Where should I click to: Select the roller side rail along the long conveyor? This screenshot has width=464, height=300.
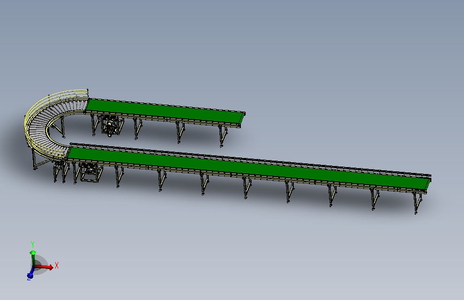[x=250, y=160]
